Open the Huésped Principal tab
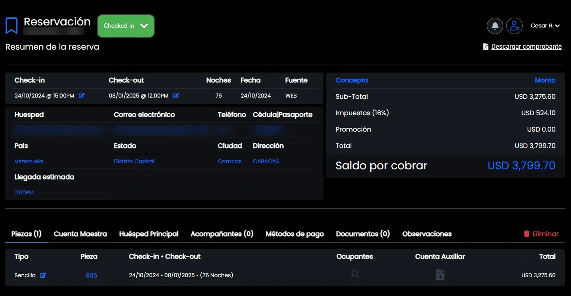571x296 pixels. coord(149,234)
